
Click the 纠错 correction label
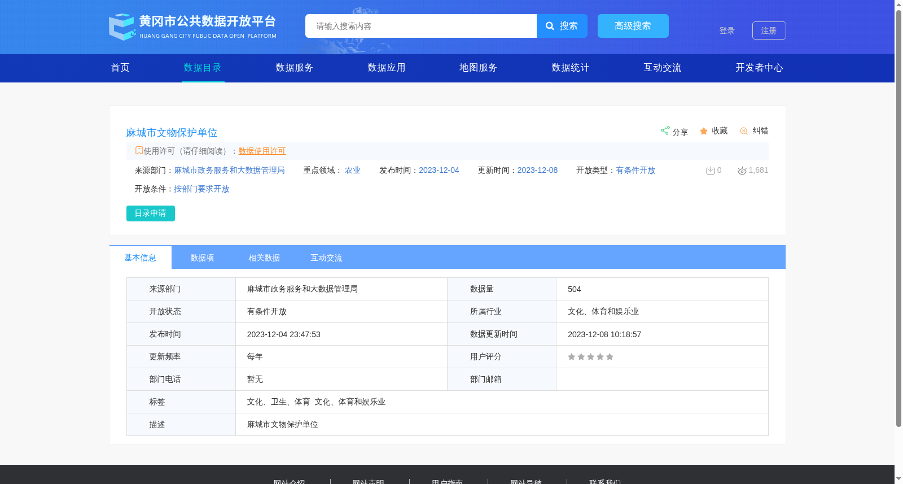coord(760,130)
